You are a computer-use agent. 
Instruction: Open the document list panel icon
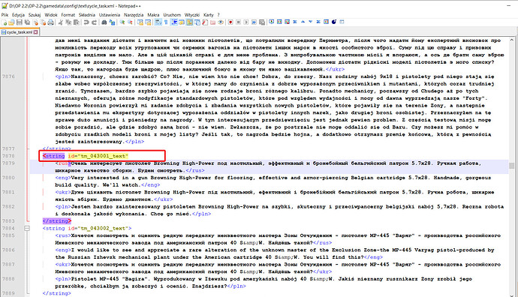point(197,22)
